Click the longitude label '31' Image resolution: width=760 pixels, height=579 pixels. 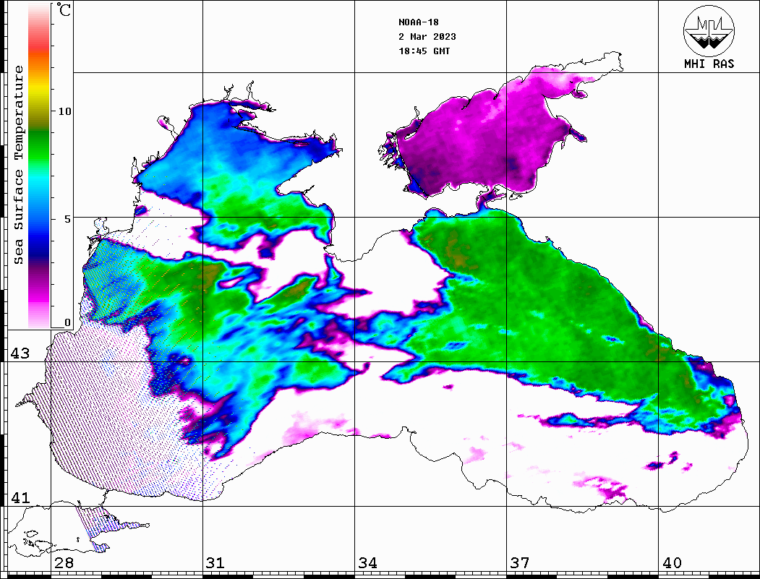pyautogui.click(x=215, y=563)
